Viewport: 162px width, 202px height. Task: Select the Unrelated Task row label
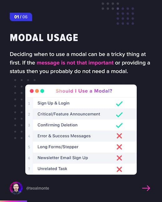pyautogui.click(x=52, y=169)
